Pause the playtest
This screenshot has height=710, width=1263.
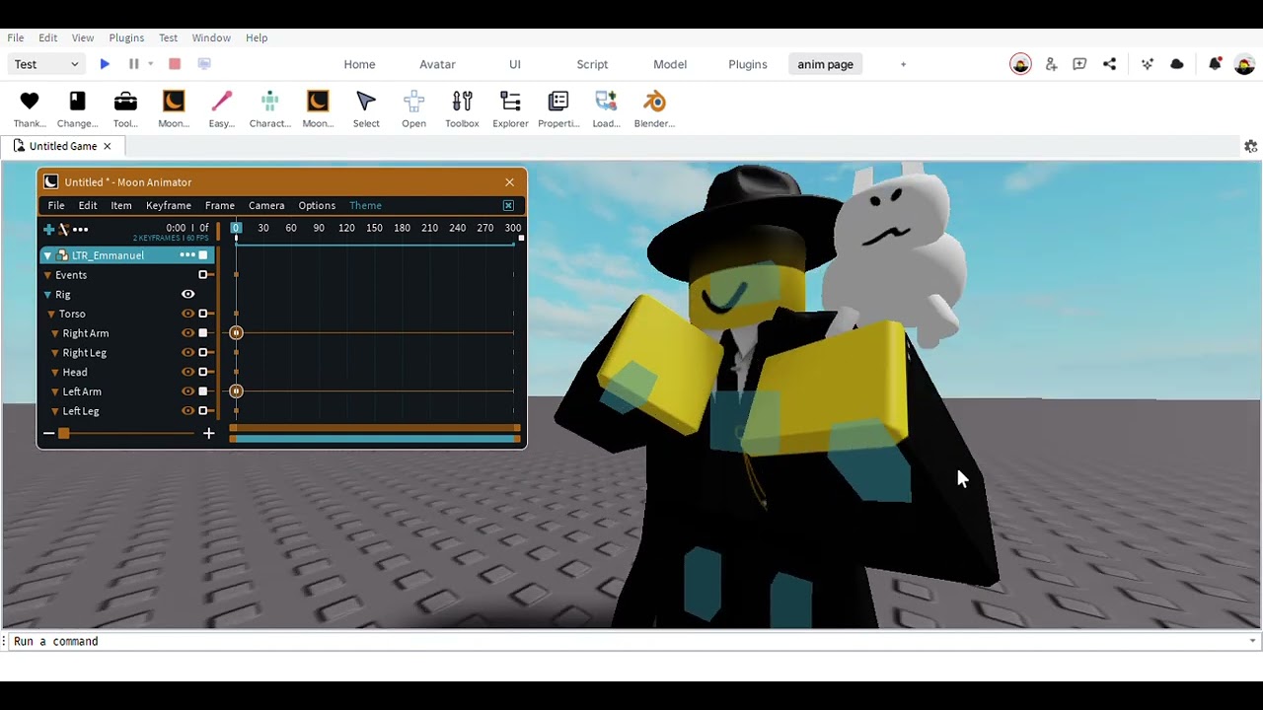[x=133, y=64]
